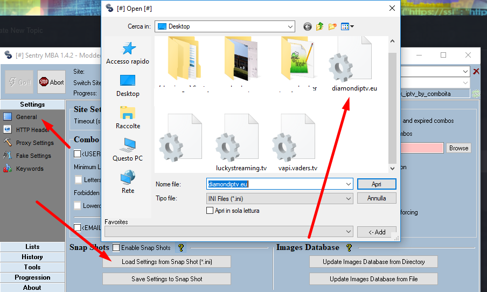Toggle the Lowercase checkbox

pyautogui.click(x=78, y=205)
